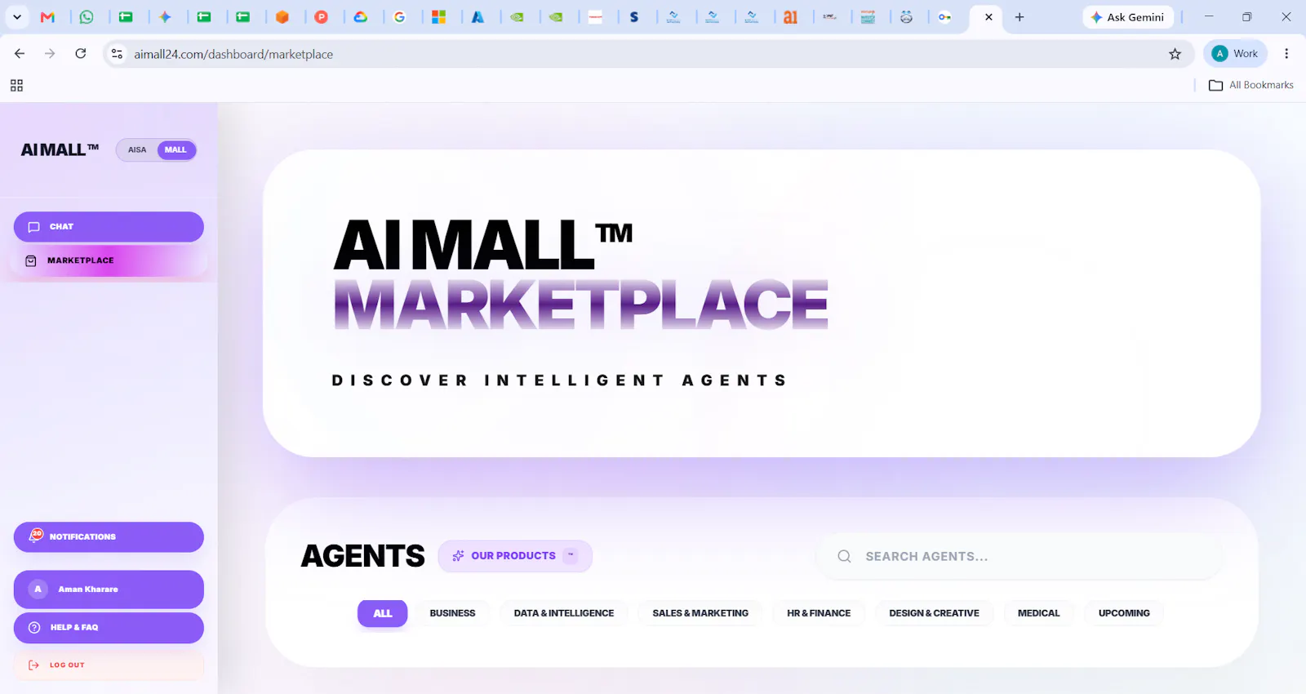Go back to the previous page
This screenshot has height=694, width=1306.
(x=20, y=54)
